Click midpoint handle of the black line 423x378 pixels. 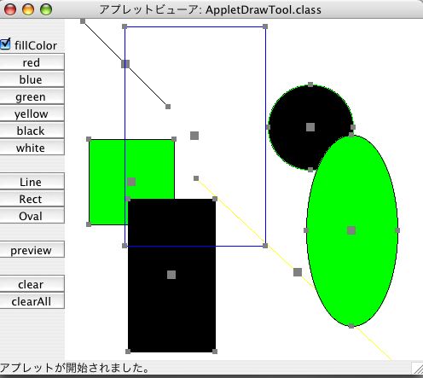(125, 64)
